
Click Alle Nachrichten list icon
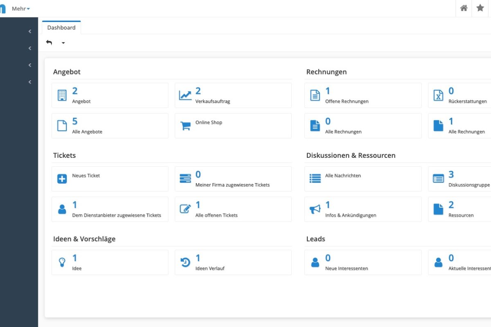(315, 179)
